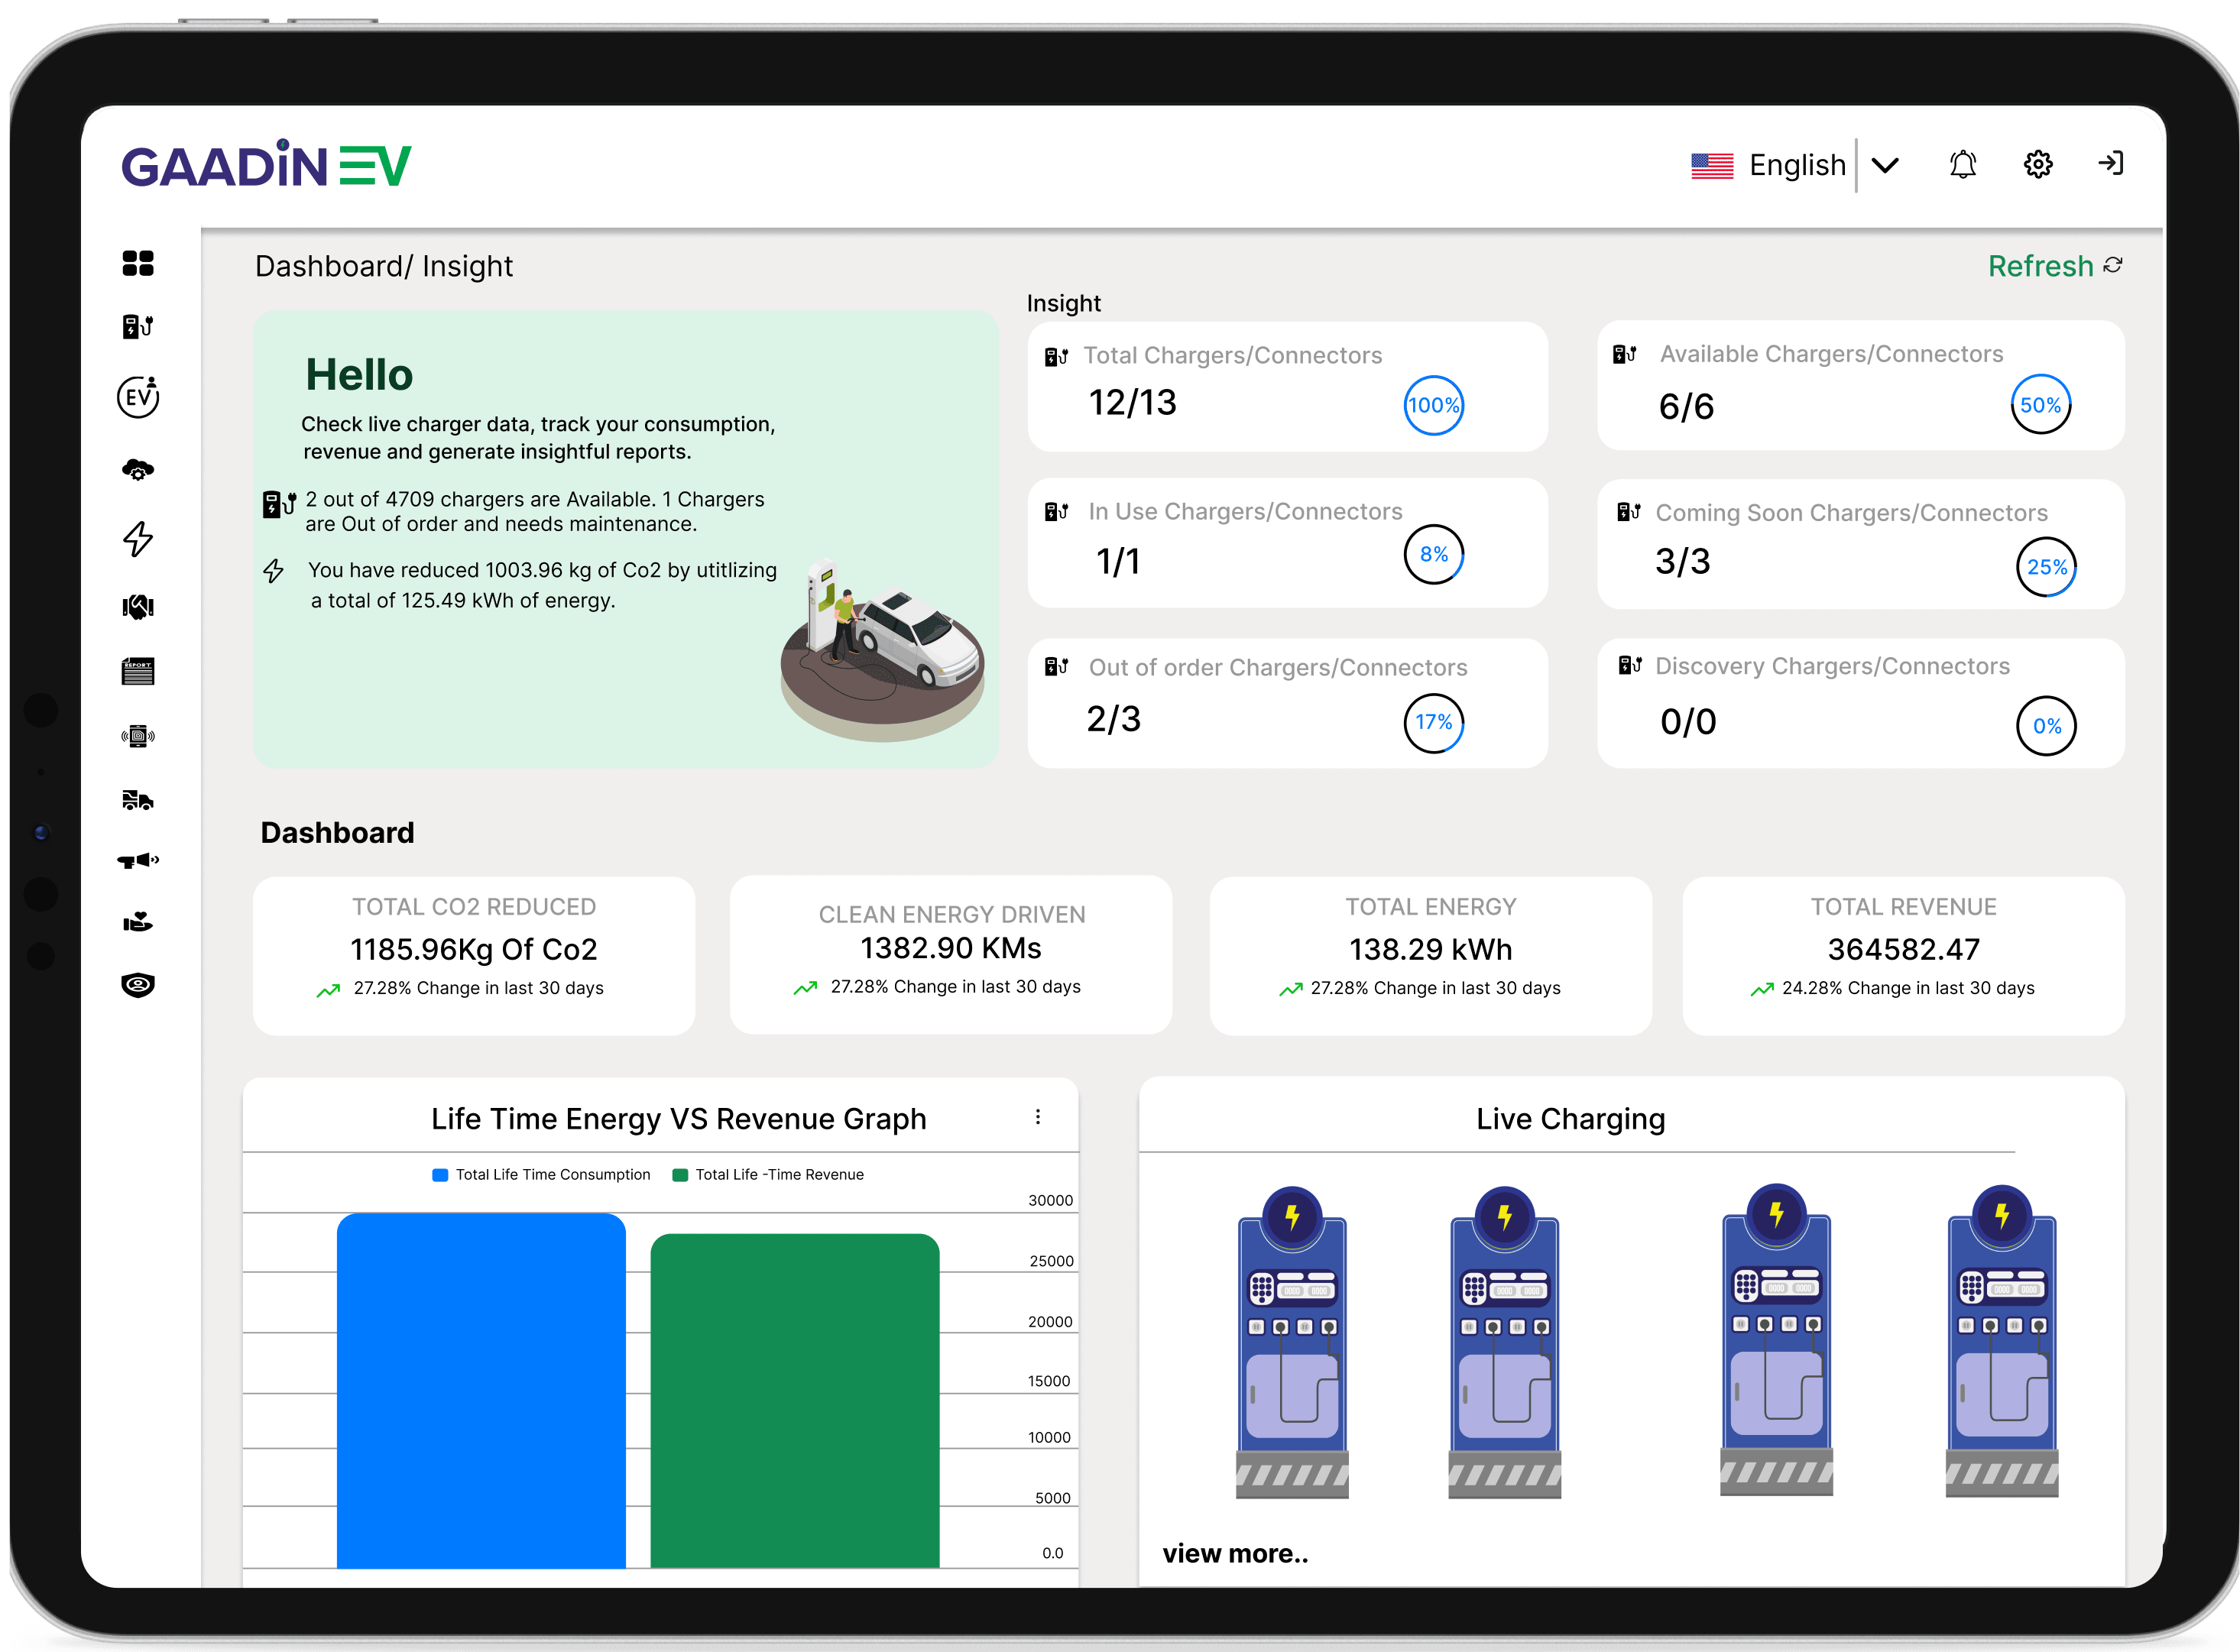Screen dimensions: 2240x1652
Task: Open the charging station sidebar icon
Action: tap(138, 326)
